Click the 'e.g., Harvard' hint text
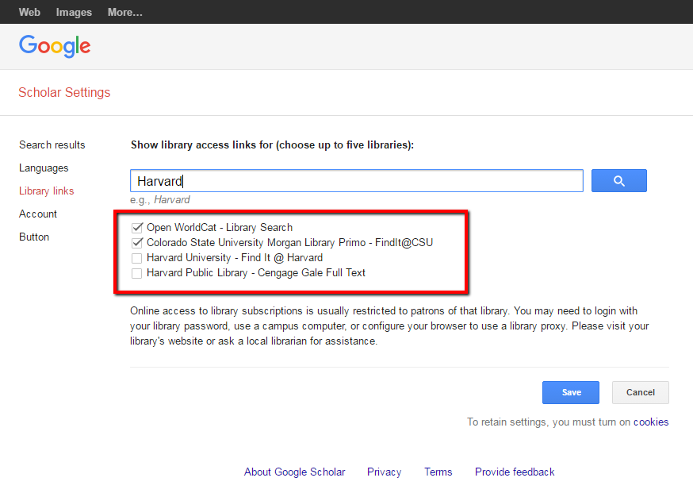 160,200
